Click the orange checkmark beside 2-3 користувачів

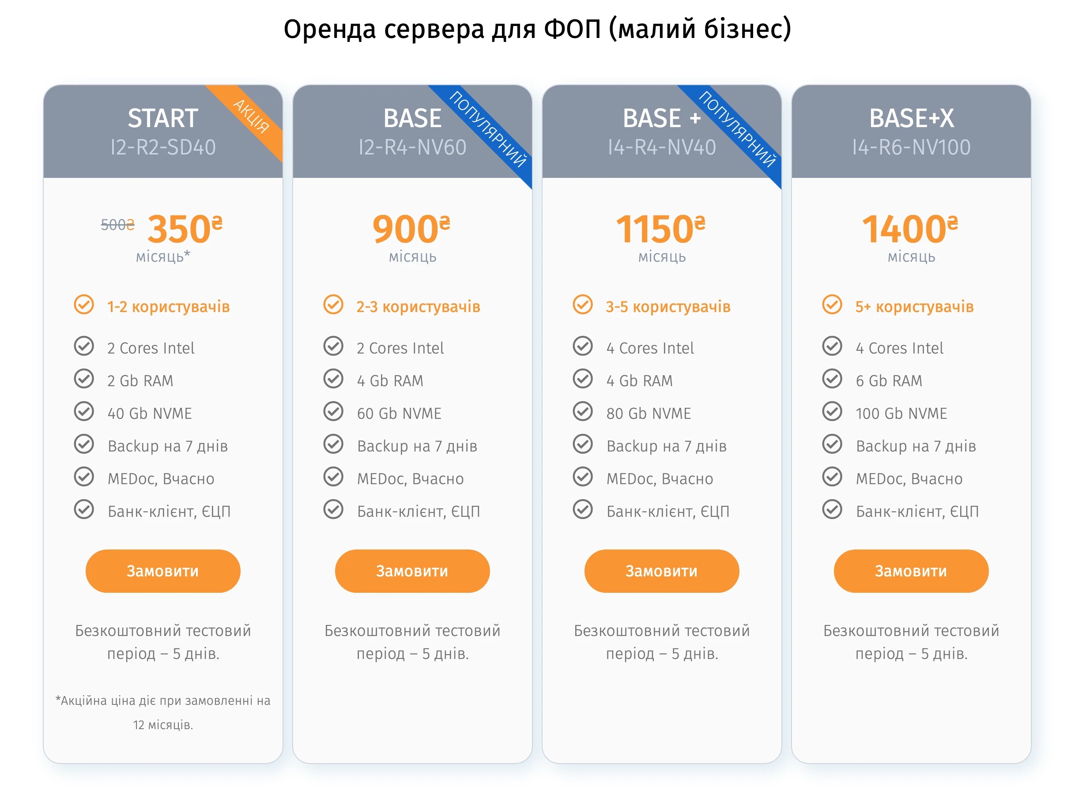pos(333,304)
